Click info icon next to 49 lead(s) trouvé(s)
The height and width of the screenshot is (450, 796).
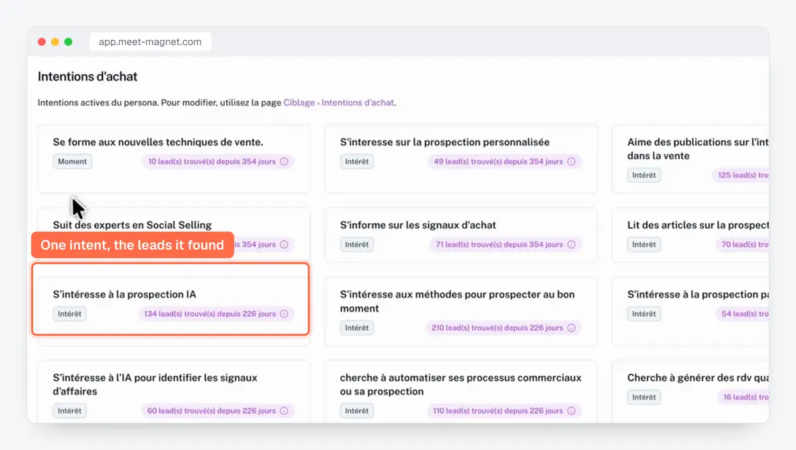572,161
